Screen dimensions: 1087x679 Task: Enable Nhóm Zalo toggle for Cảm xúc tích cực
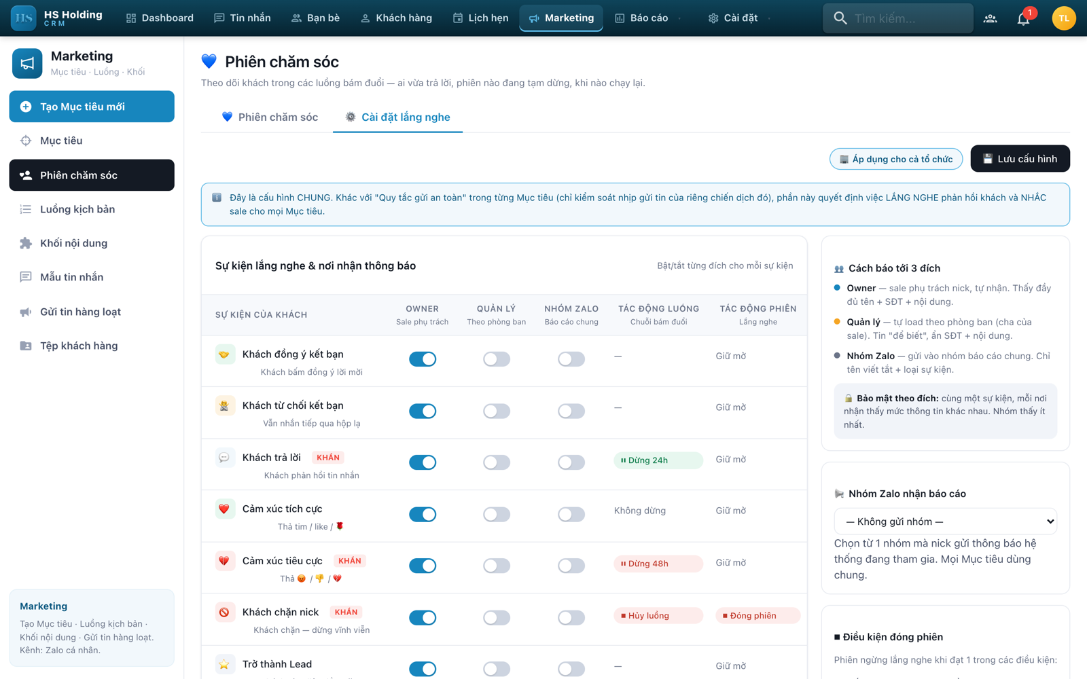click(571, 514)
